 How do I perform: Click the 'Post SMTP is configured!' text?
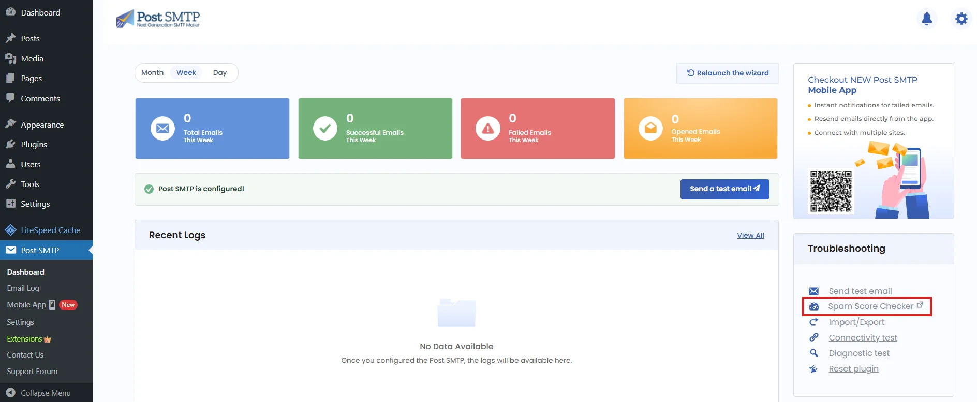(x=201, y=189)
